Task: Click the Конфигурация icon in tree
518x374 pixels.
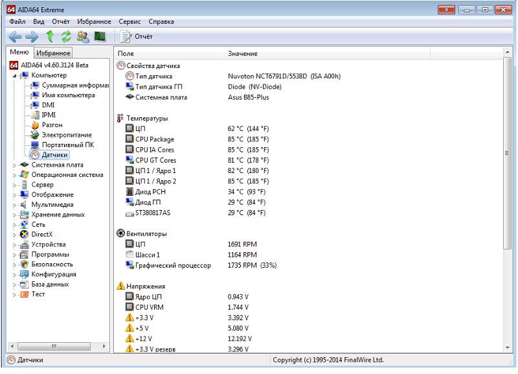Action: [24, 274]
